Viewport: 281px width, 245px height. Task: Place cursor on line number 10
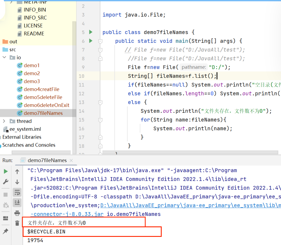(x=81, y=76)
